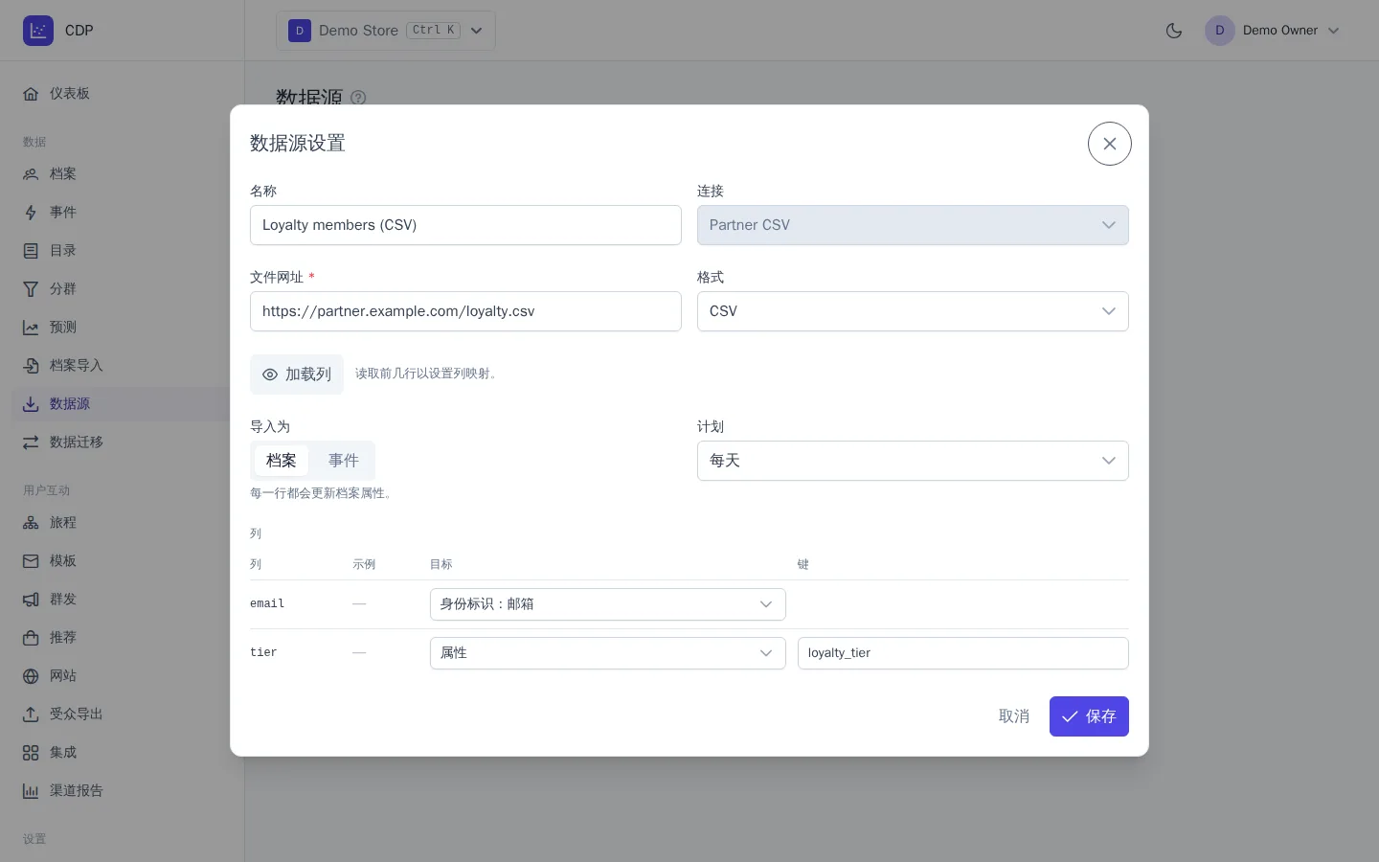Open 网站 website in sidebar

coord(122,676)
